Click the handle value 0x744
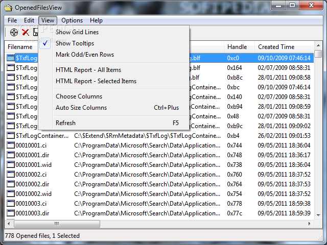The width and height of the screenshot is (327, 245). pyautogui.click(x=235, y=145)
